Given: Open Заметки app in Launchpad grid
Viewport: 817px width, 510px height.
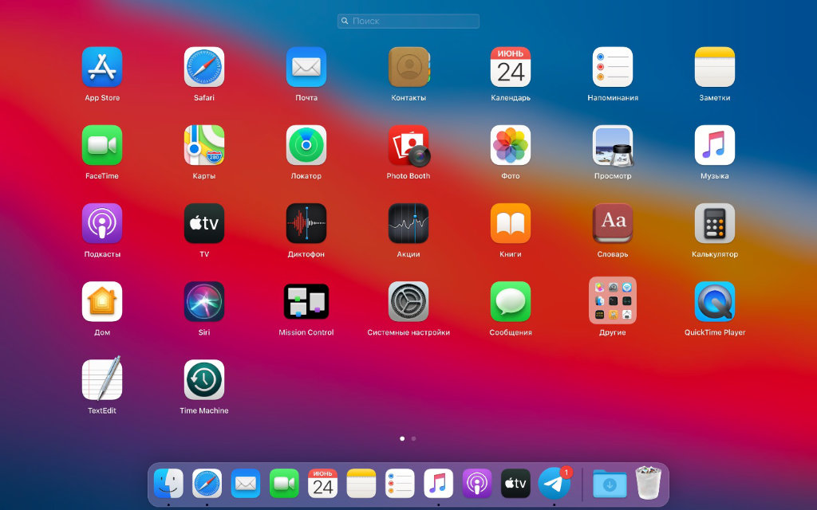Looking at the screenshot, I should point(715,67).
